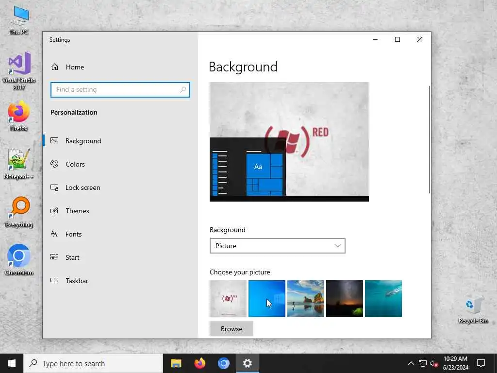Click the Settings window vertical scrollbar
This screenshot has height=373, width=497.
pos(430,139)
